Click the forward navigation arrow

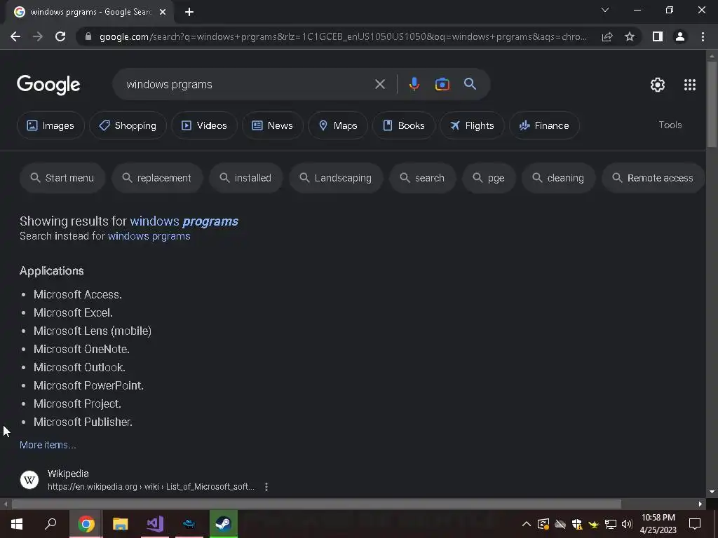pyautogui.click(x=38, y=36)
